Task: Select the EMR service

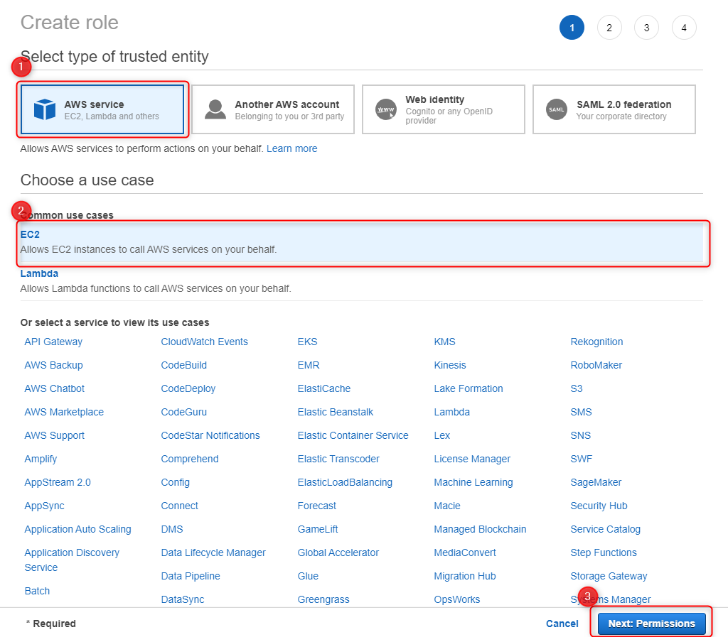Action: pyautogui.click(x=309, y=365)
